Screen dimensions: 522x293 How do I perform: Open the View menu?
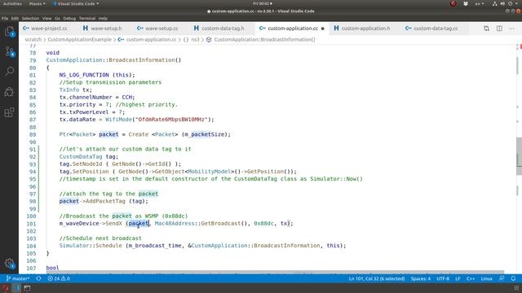[x=47, y=18]
